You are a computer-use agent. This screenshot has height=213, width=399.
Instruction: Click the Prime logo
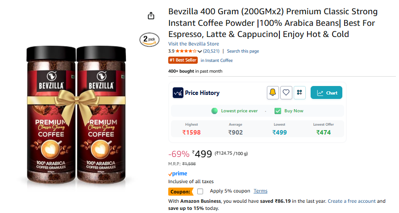point(178,174)
